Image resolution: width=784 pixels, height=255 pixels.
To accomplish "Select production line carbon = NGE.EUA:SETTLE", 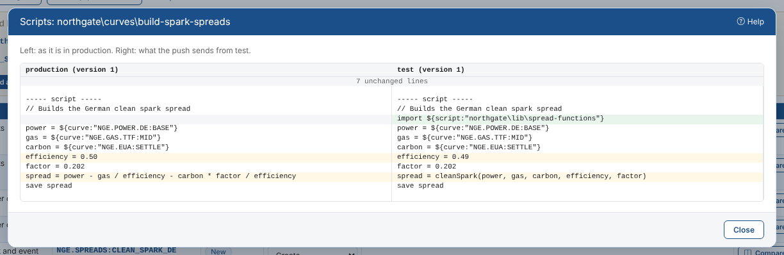I will click(x=97, y=147).
